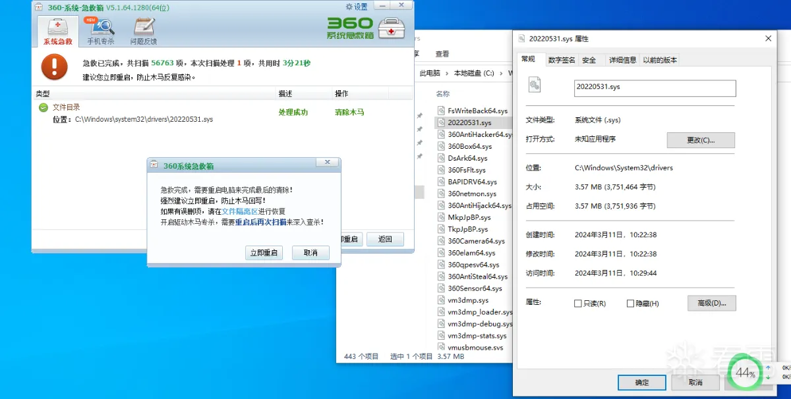791x399 pixels.
Task: Click the red exclamation warning icon
Action: pyautogui.click(x=55, y=67)
